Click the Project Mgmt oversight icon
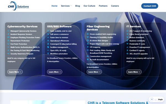The width and height of the screenshot is (166, 104). coord(88,44)
